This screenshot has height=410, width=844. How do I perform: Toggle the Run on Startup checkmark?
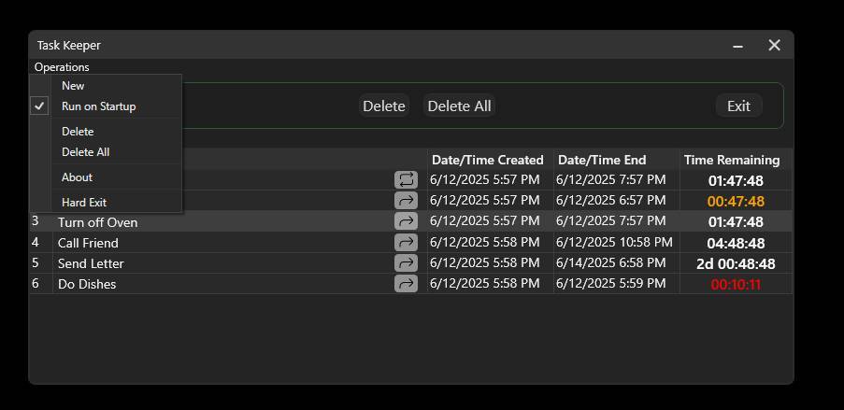pos(39,106)
